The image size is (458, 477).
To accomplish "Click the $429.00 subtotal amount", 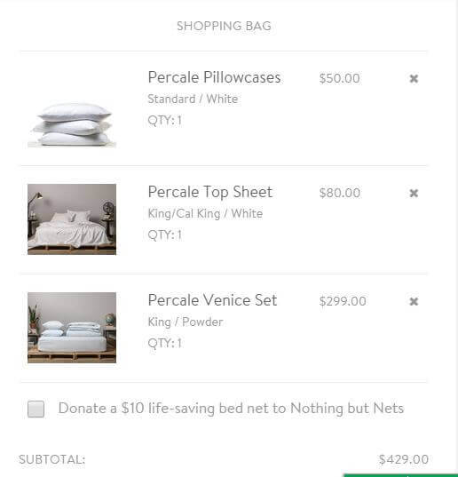I will click(x=404, y=459).
